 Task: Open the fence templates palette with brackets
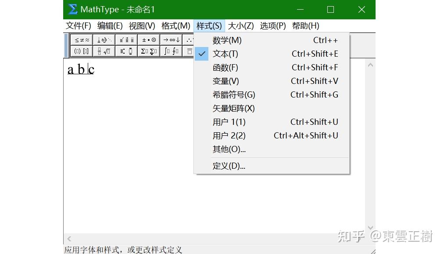(82, 51)
